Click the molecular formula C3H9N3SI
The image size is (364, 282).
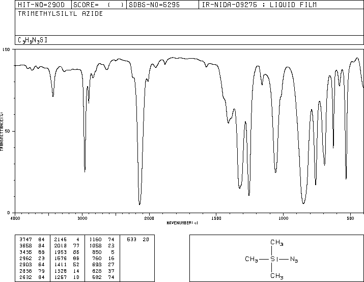(33, 40)
